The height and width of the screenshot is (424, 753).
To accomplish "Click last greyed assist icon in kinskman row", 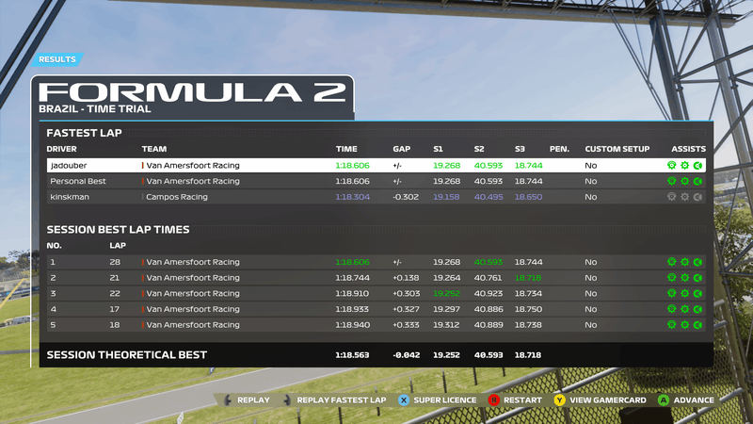I will (x=697, y=197).
